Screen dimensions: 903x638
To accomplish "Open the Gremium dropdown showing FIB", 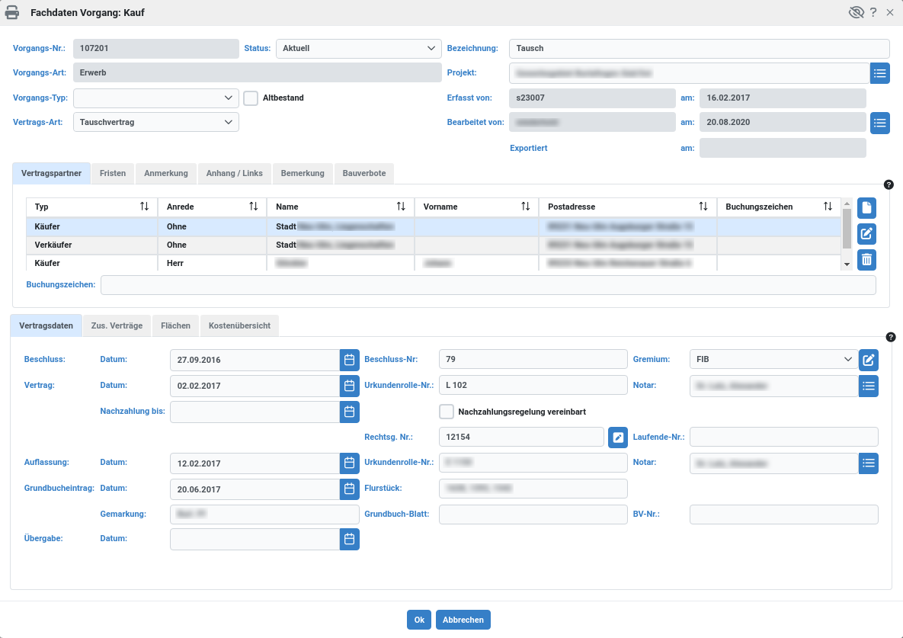I will 773,360.
